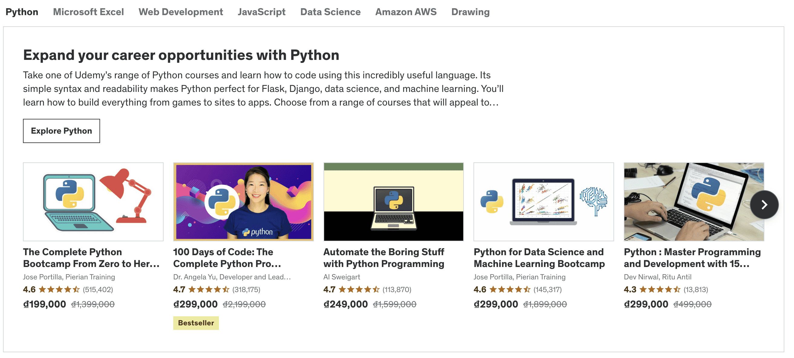The width and height of the screenshot is (794, 358).
Task: Select the JavaScript tab
Action: 261,12
